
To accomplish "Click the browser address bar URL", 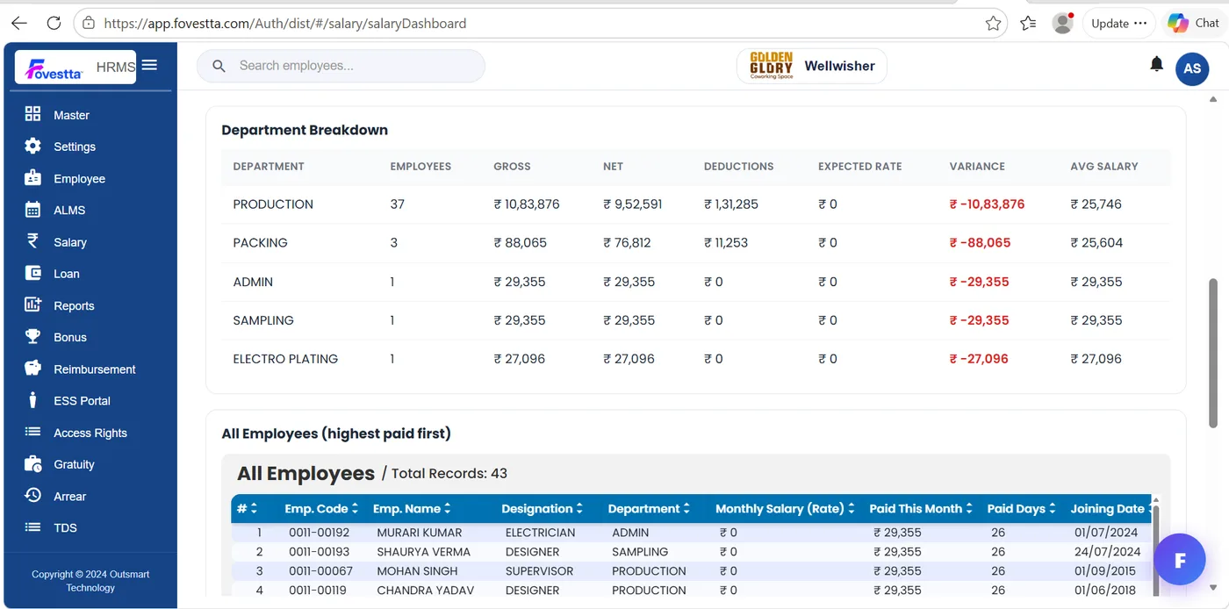I will (285, 24).
